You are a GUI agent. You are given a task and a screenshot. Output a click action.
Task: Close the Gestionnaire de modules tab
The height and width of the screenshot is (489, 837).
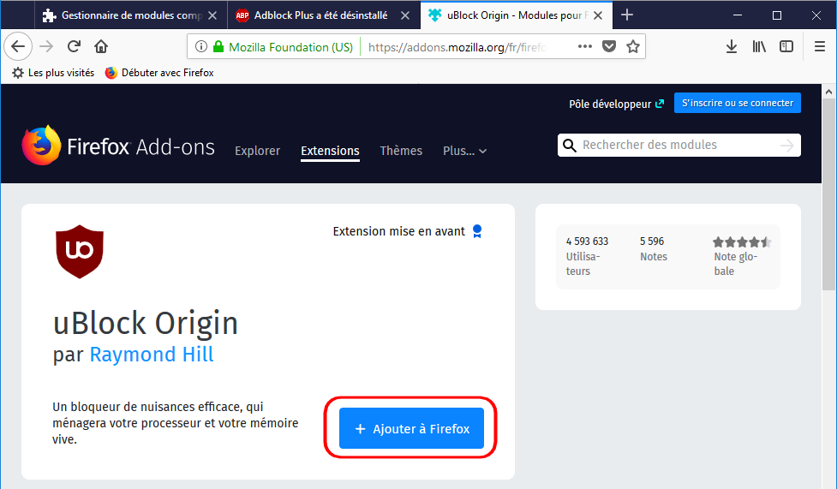pyautogui.click(x=212, y=15)
